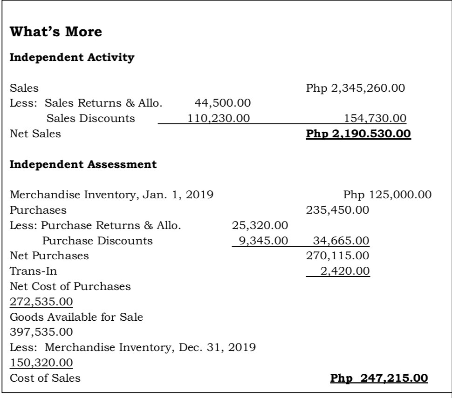Click the Sales amount Php 2,345,260.00

[356, 88]
